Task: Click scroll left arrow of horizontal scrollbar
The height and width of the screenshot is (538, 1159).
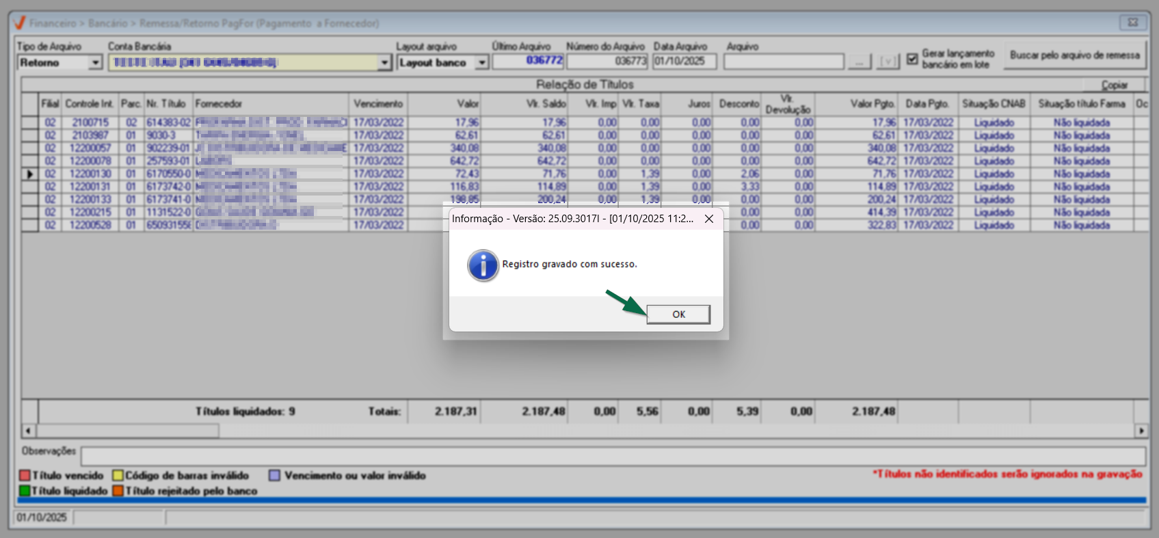Action: point(28,431)
